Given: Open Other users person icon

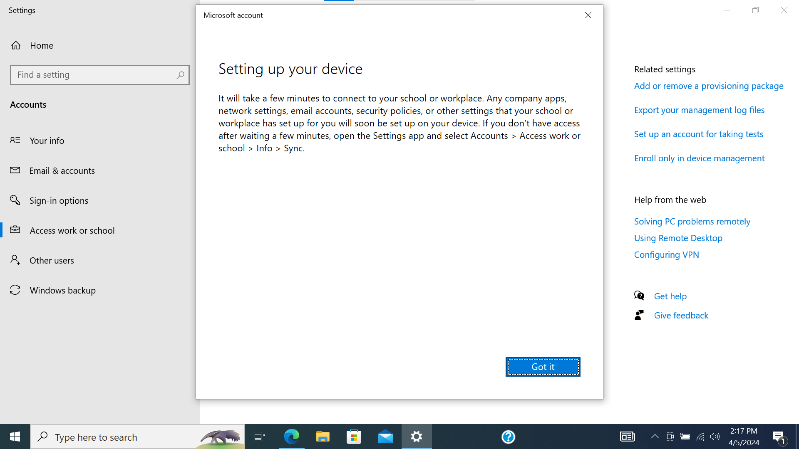Looking at the screenshot, I should pyautogui.click(x=15, y=260).
